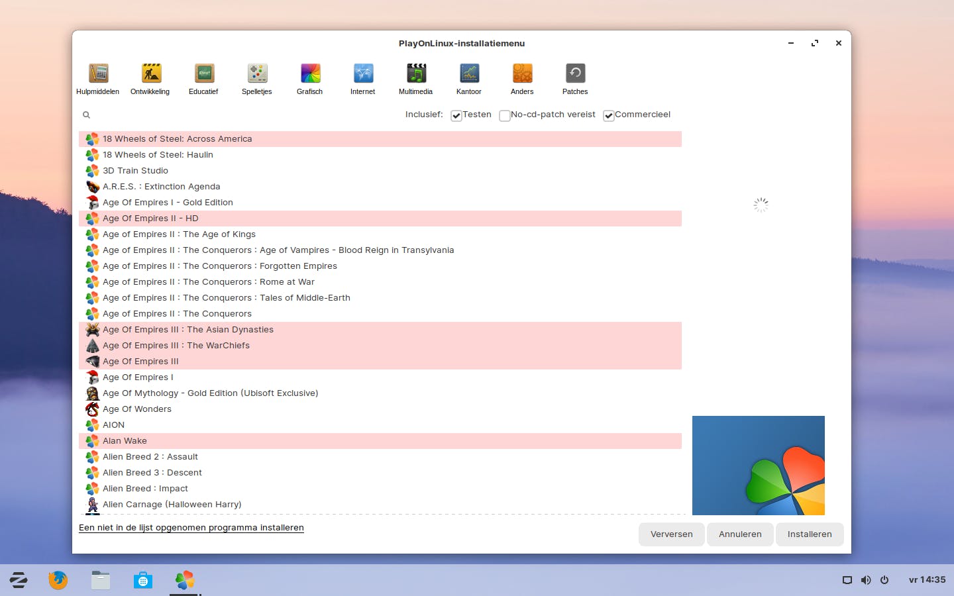954x596 pixels.
Task: Open the Educatief category
Action: (203, 78)
